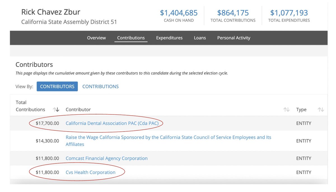Click the $864,175 total contributions figure
This screenshot has height=192, width=336.
click(233, 13)
